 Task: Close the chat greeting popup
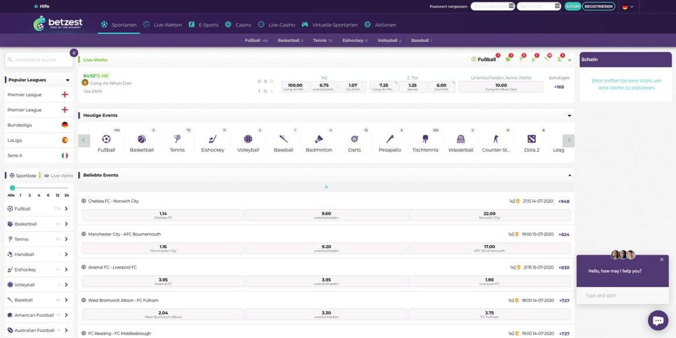(662, 259)
